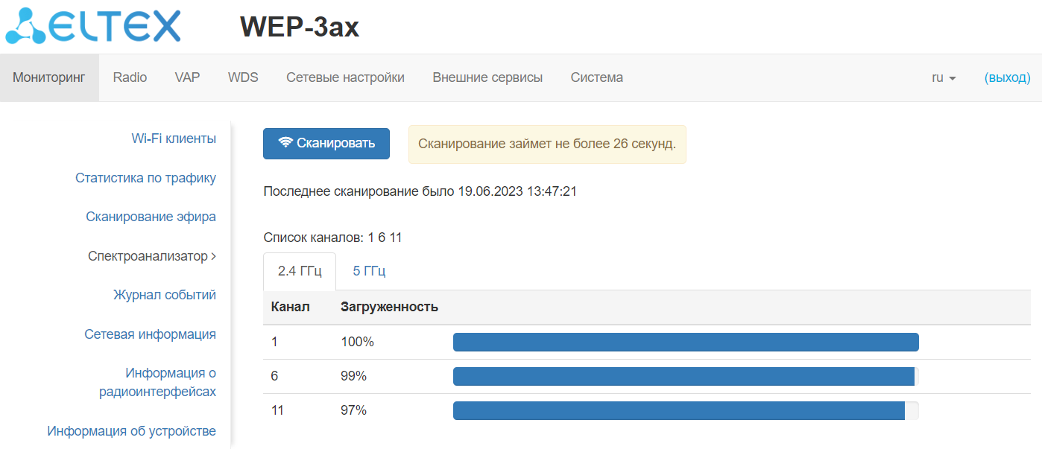Click the Wi-Fi icon on Сканировать button
This screenshot has width=1042, height=449.
[285, 143]
